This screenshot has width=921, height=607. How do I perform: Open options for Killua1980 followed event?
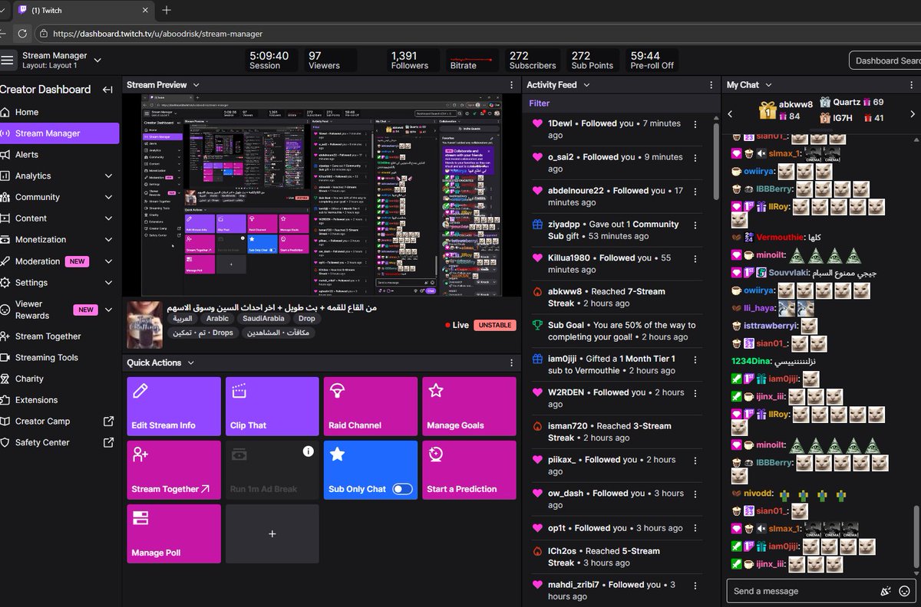[x=695, y=259]
